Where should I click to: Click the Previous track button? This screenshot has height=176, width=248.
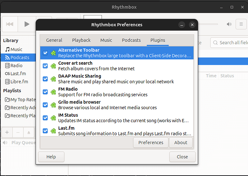click(10, 24)
